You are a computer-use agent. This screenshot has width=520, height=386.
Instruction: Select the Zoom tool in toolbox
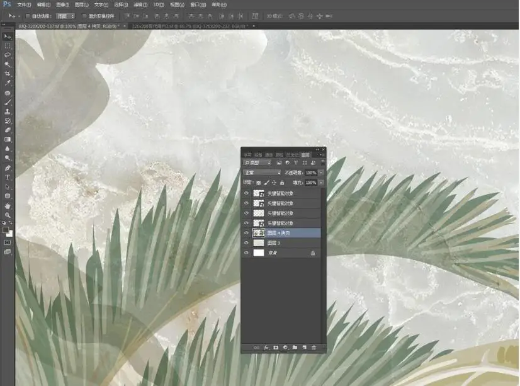[x=8, y=215]
